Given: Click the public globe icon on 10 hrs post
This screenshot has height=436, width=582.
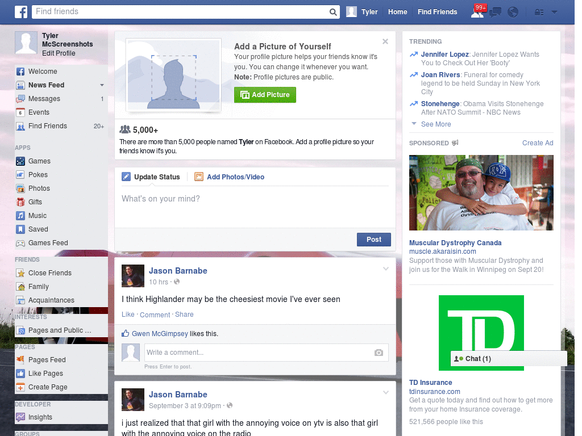Looking at the screenshot, I should pyautogui.click(x=177, y=282).
